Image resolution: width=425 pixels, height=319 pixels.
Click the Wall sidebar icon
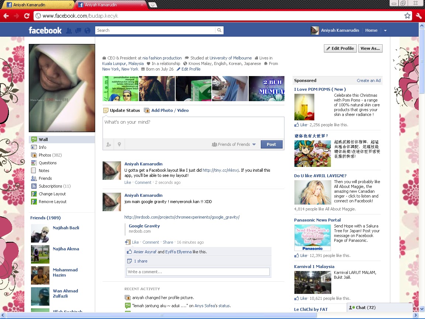click(x=34, y=140)
